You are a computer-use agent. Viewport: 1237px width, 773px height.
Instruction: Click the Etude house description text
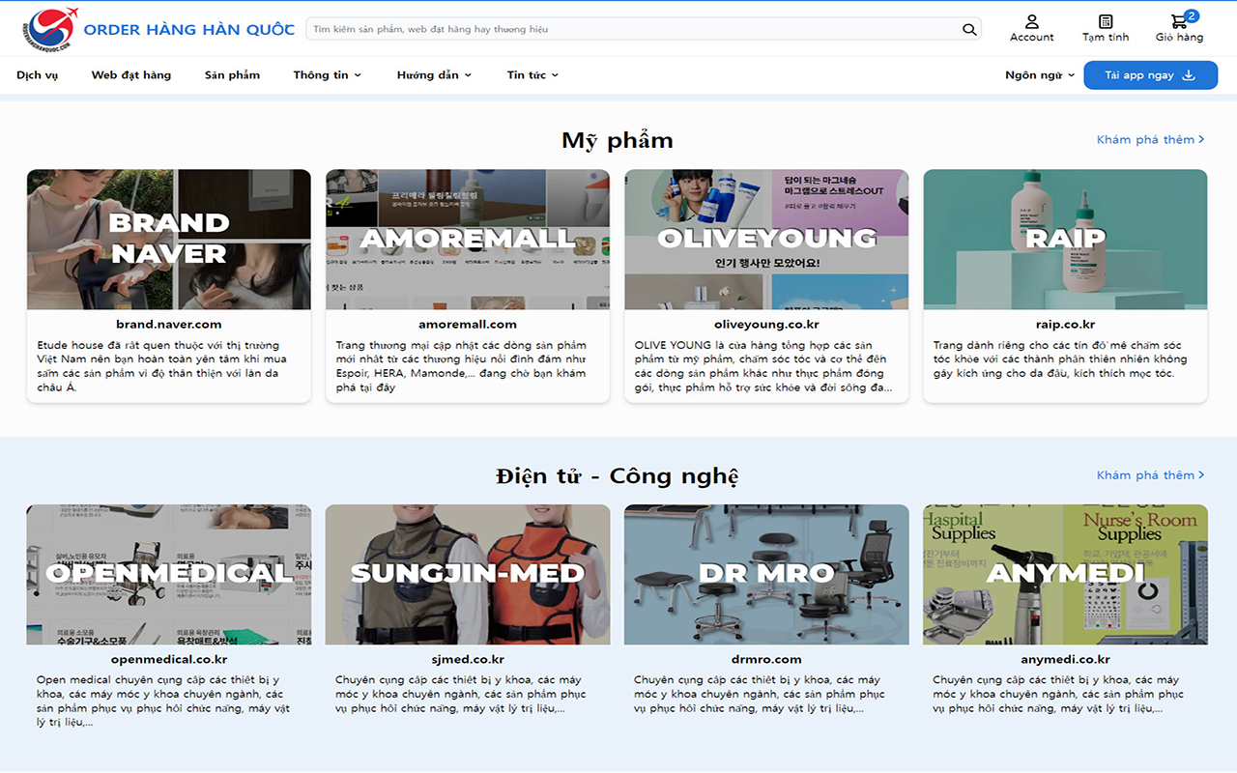click(162, 366)
